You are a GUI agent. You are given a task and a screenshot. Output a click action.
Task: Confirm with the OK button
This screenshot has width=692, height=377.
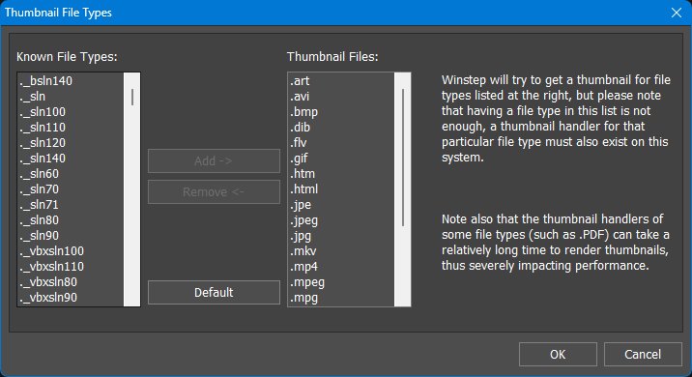[558, 354]
